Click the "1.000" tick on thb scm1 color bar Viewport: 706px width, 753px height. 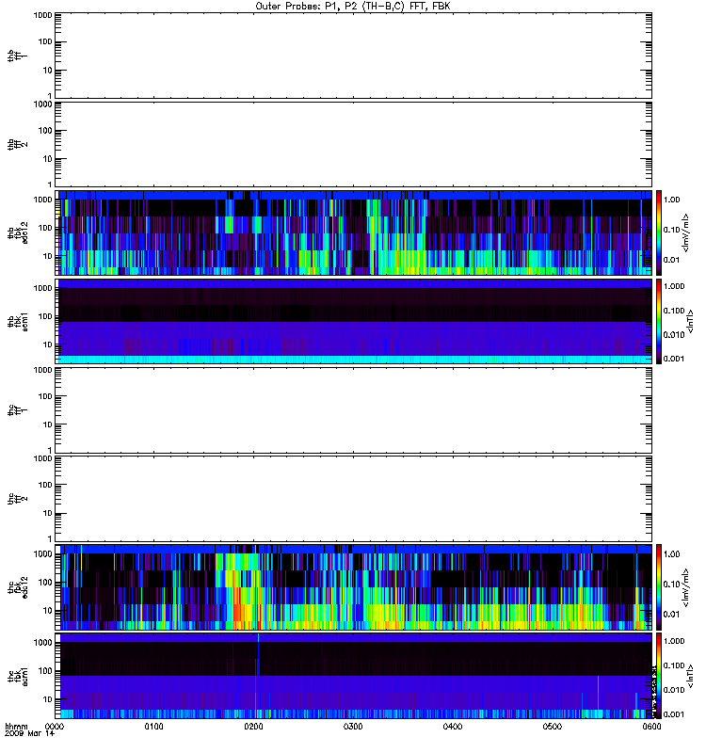coord(674,286)
